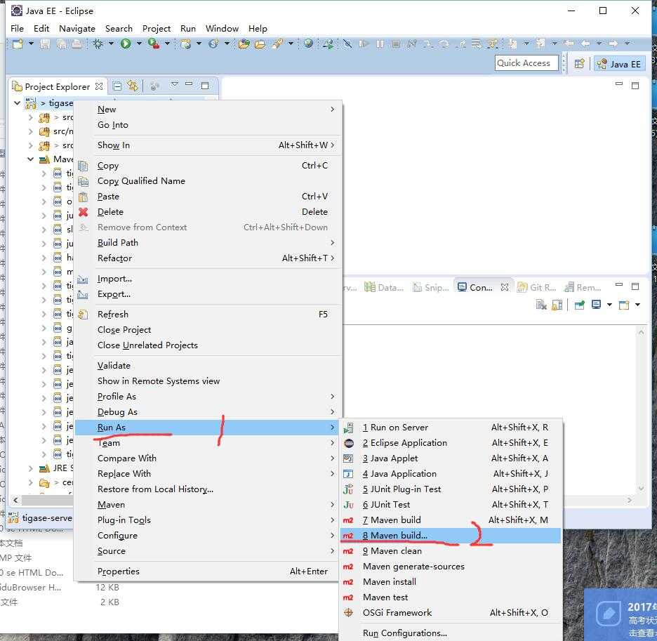Open the Project menu
Screen dimensions: 657x641
[157, 29]
